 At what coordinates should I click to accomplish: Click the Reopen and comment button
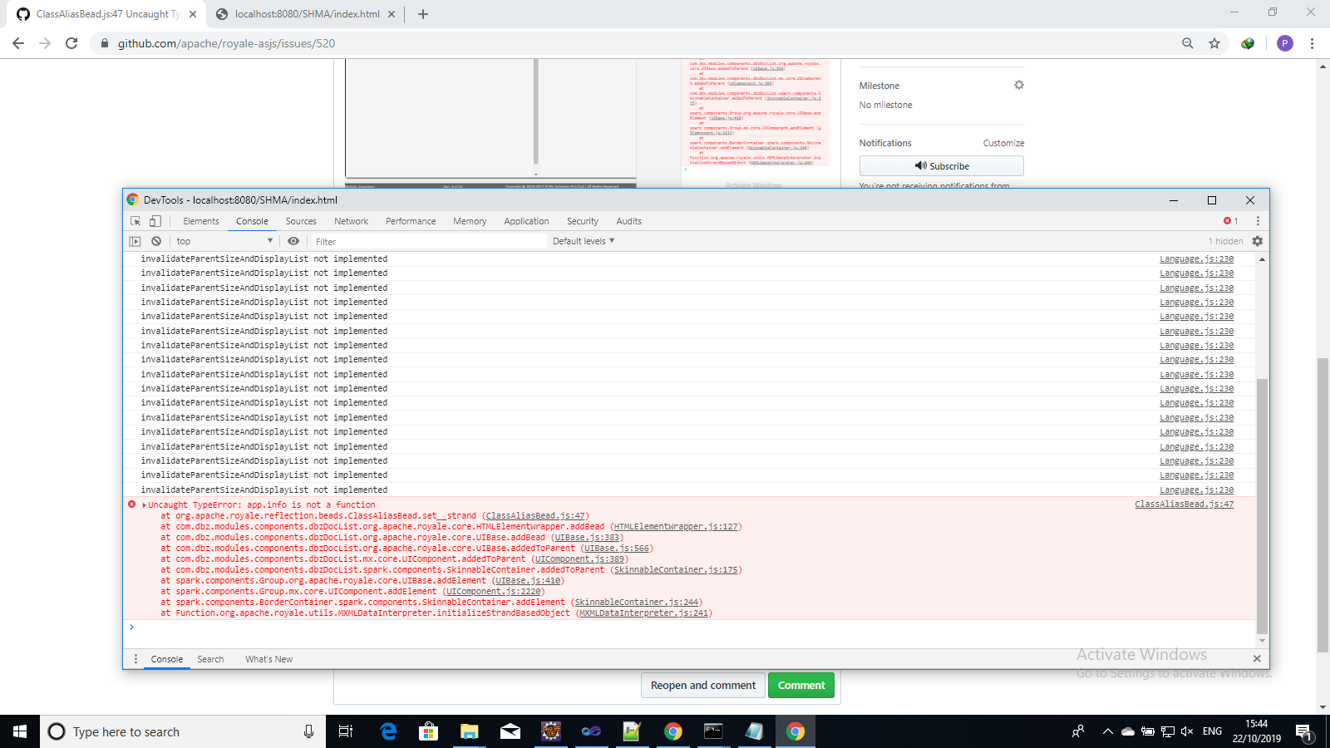pyautogui.click(x=702, y=685)
